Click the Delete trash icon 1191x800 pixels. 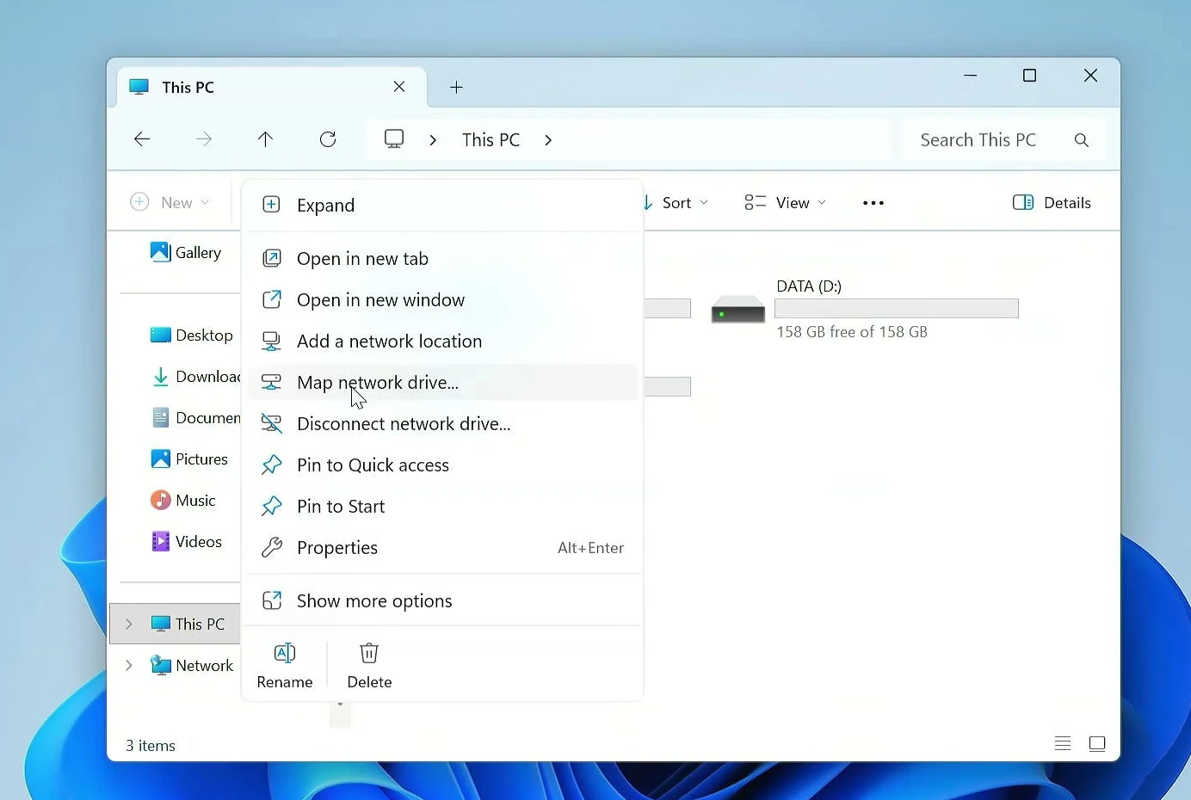pos(369,653)
